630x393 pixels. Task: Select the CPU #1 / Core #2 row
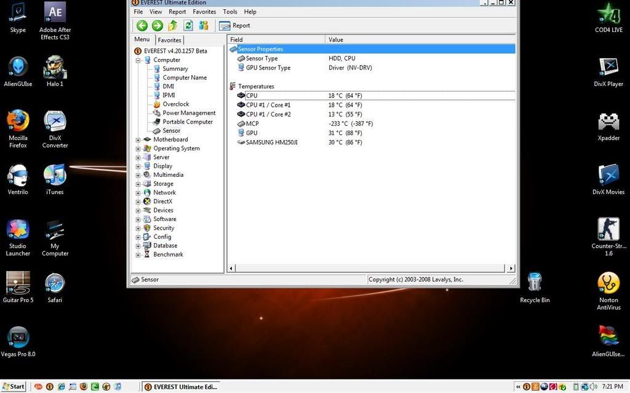pyautogui.click(x=372, y=114)
